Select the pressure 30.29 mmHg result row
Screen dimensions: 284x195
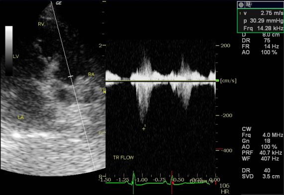click(261, 21)
